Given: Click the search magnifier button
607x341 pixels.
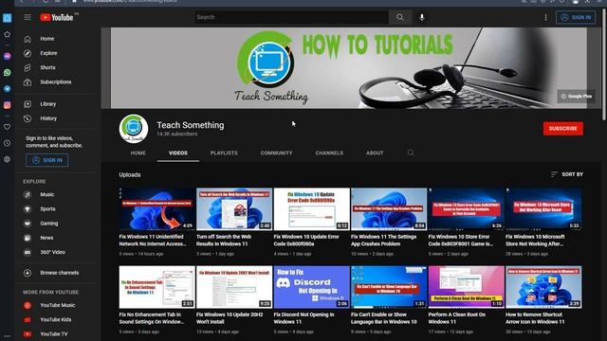Looking at the screenshot, I should click(x=400, y=17).
